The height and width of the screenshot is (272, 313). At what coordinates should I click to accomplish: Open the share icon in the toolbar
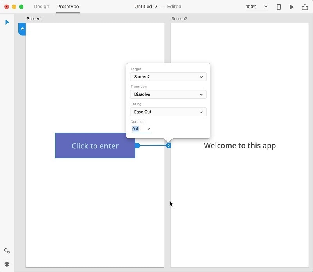tap(305, 7)
